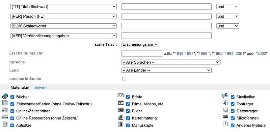Image resolution: width=270 pixels, height=132 pixels.
Task: Click the Erscheinungsjahr year input field
Action: tap(141, 53)
